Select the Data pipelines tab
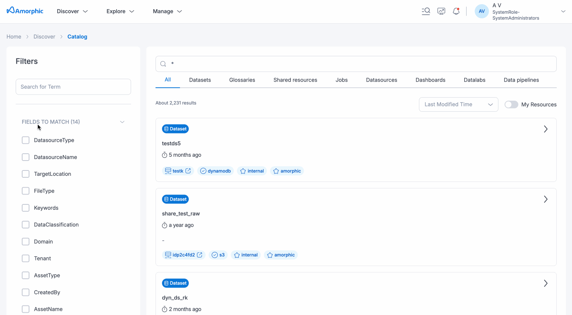The width and height of the screenshot is (572, 315). point(521,80)
